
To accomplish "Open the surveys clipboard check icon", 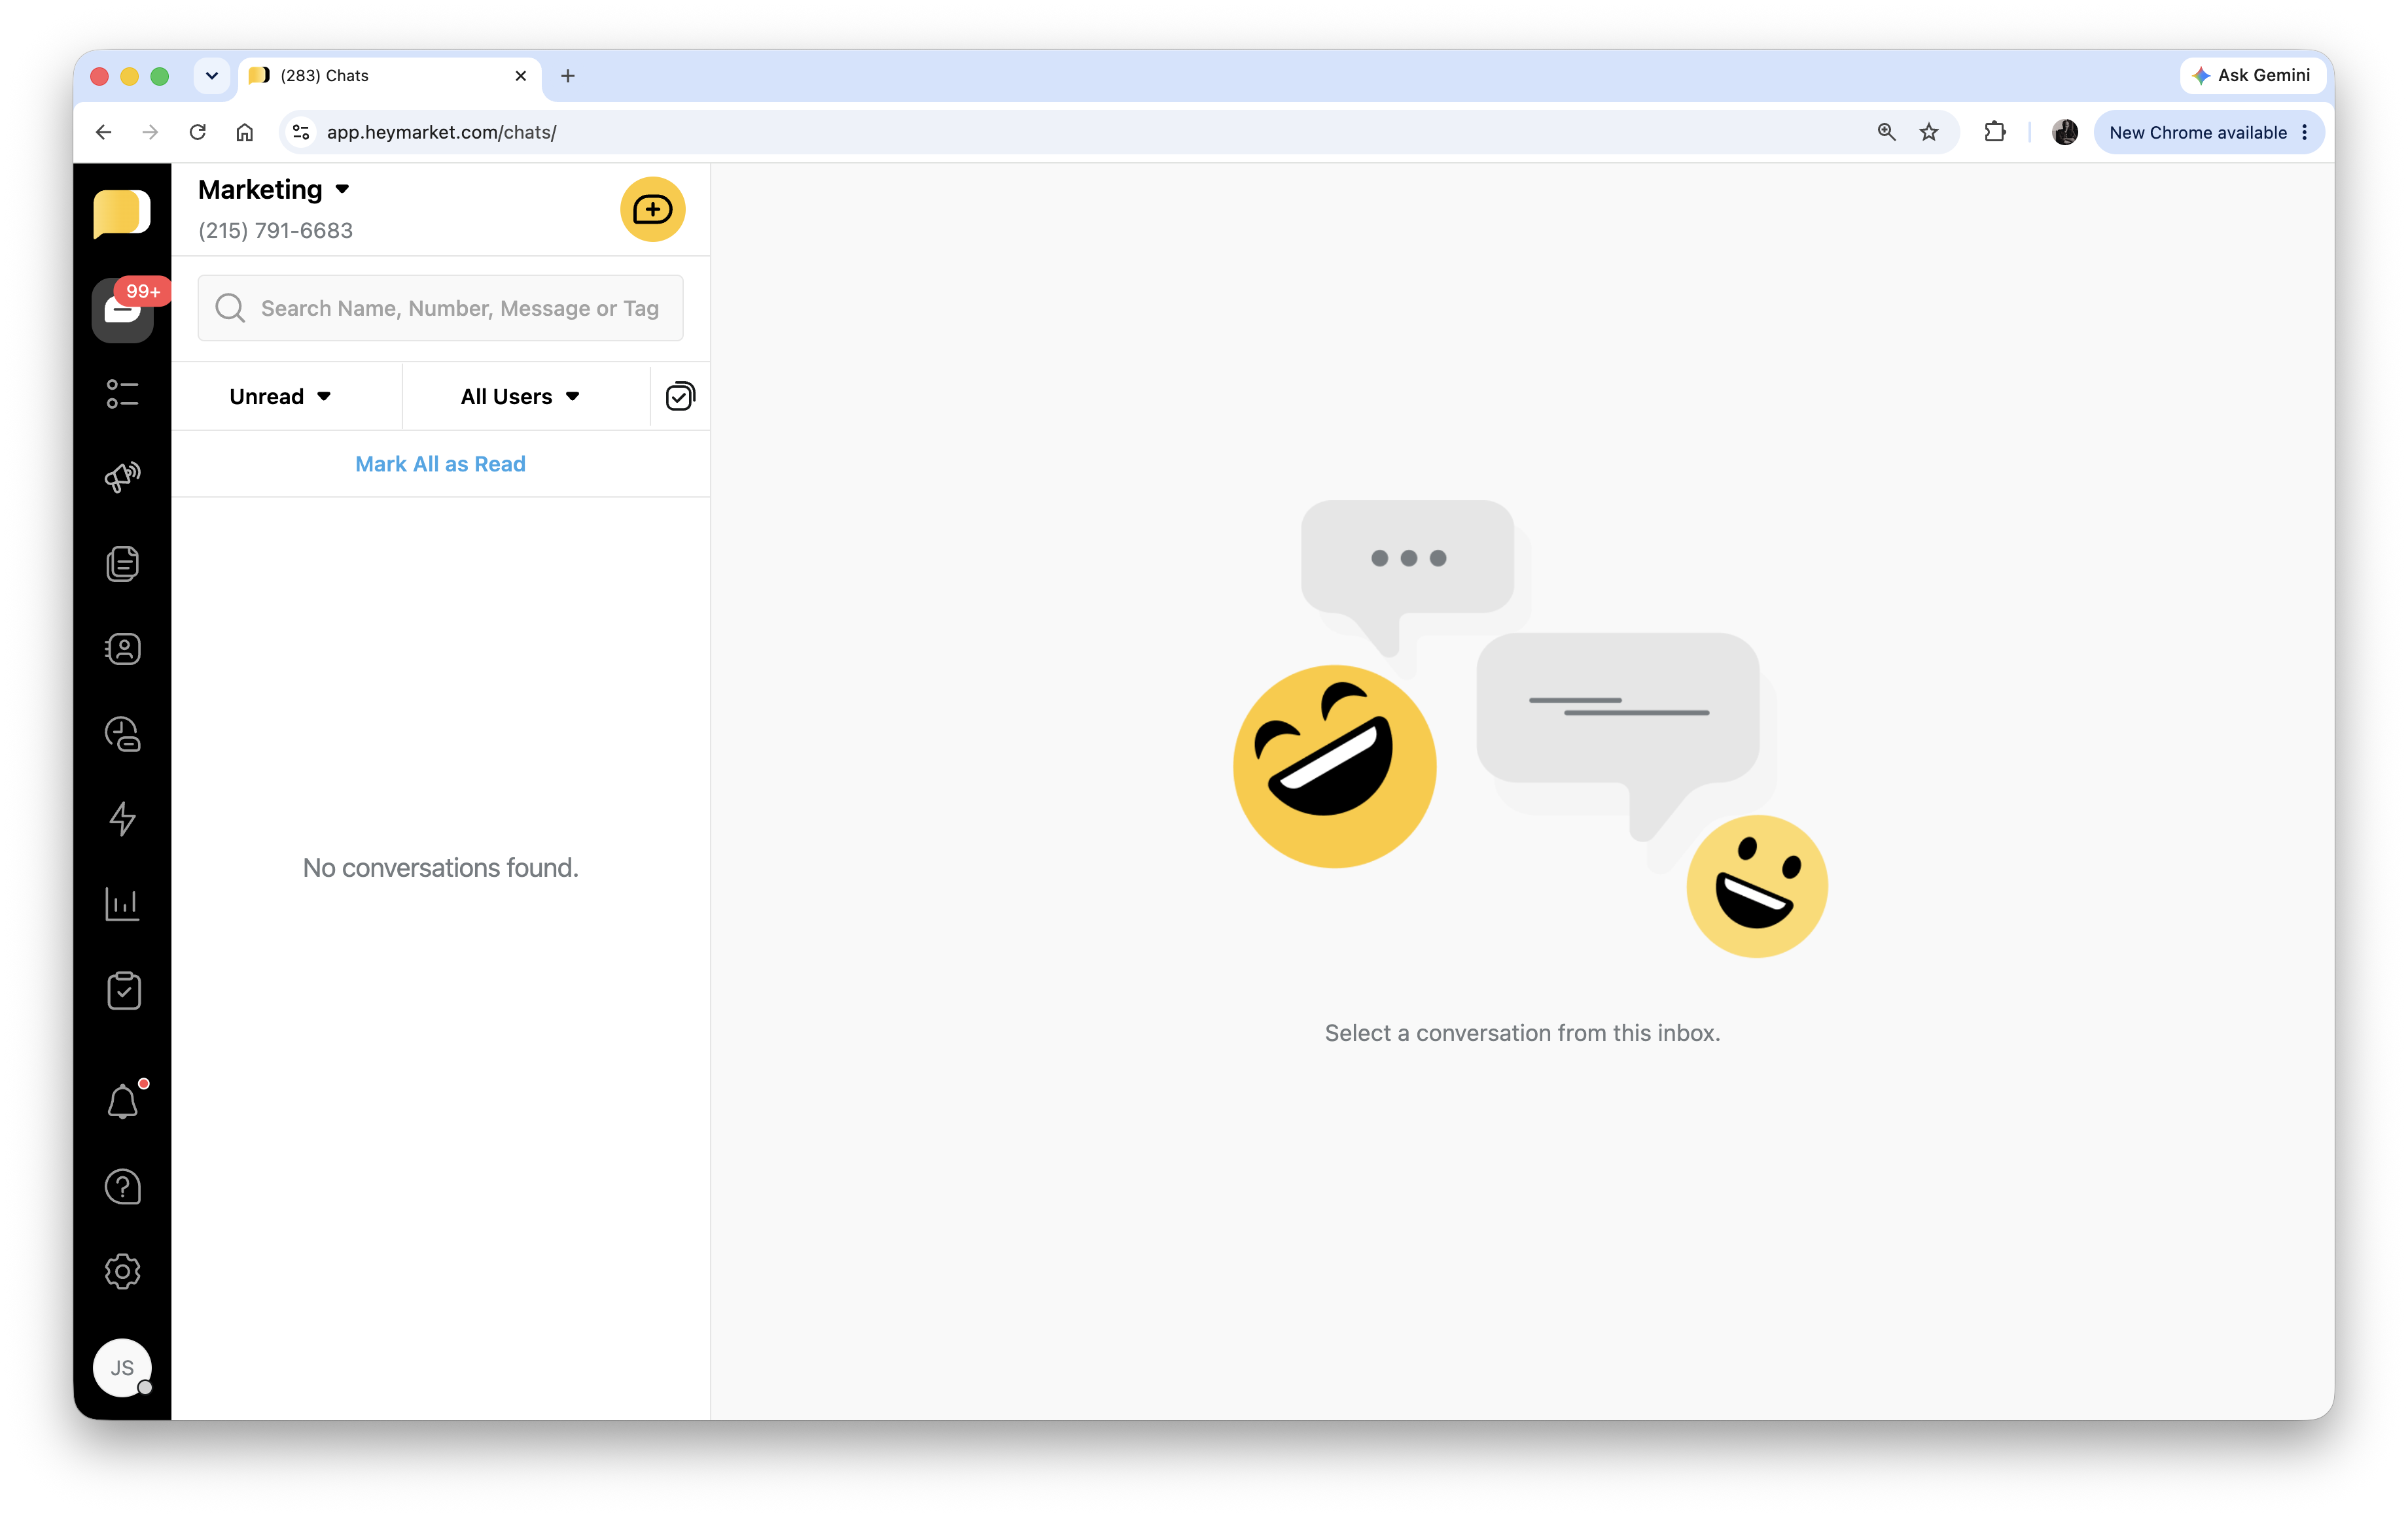I will [x=122, y=991].
